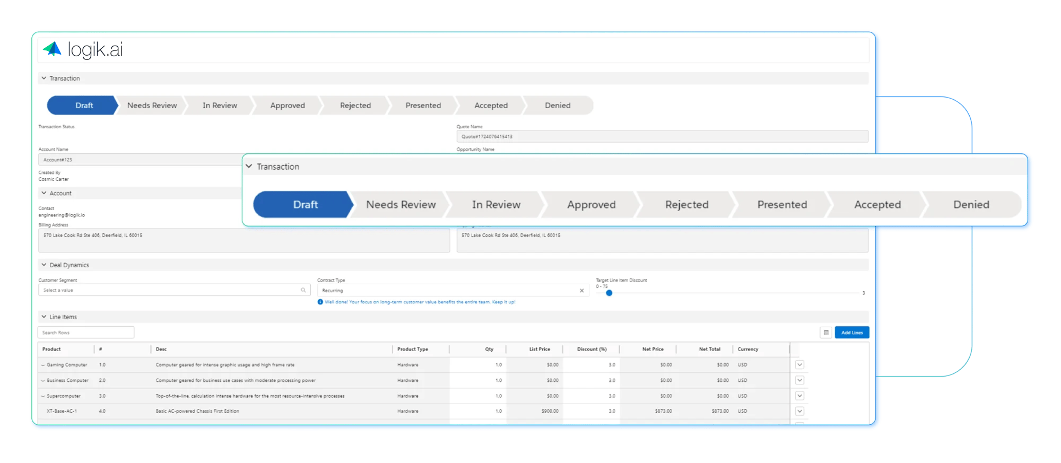
Task: Click the "Basic AC-powered Chassis First Edition" description
Action: 197,411
